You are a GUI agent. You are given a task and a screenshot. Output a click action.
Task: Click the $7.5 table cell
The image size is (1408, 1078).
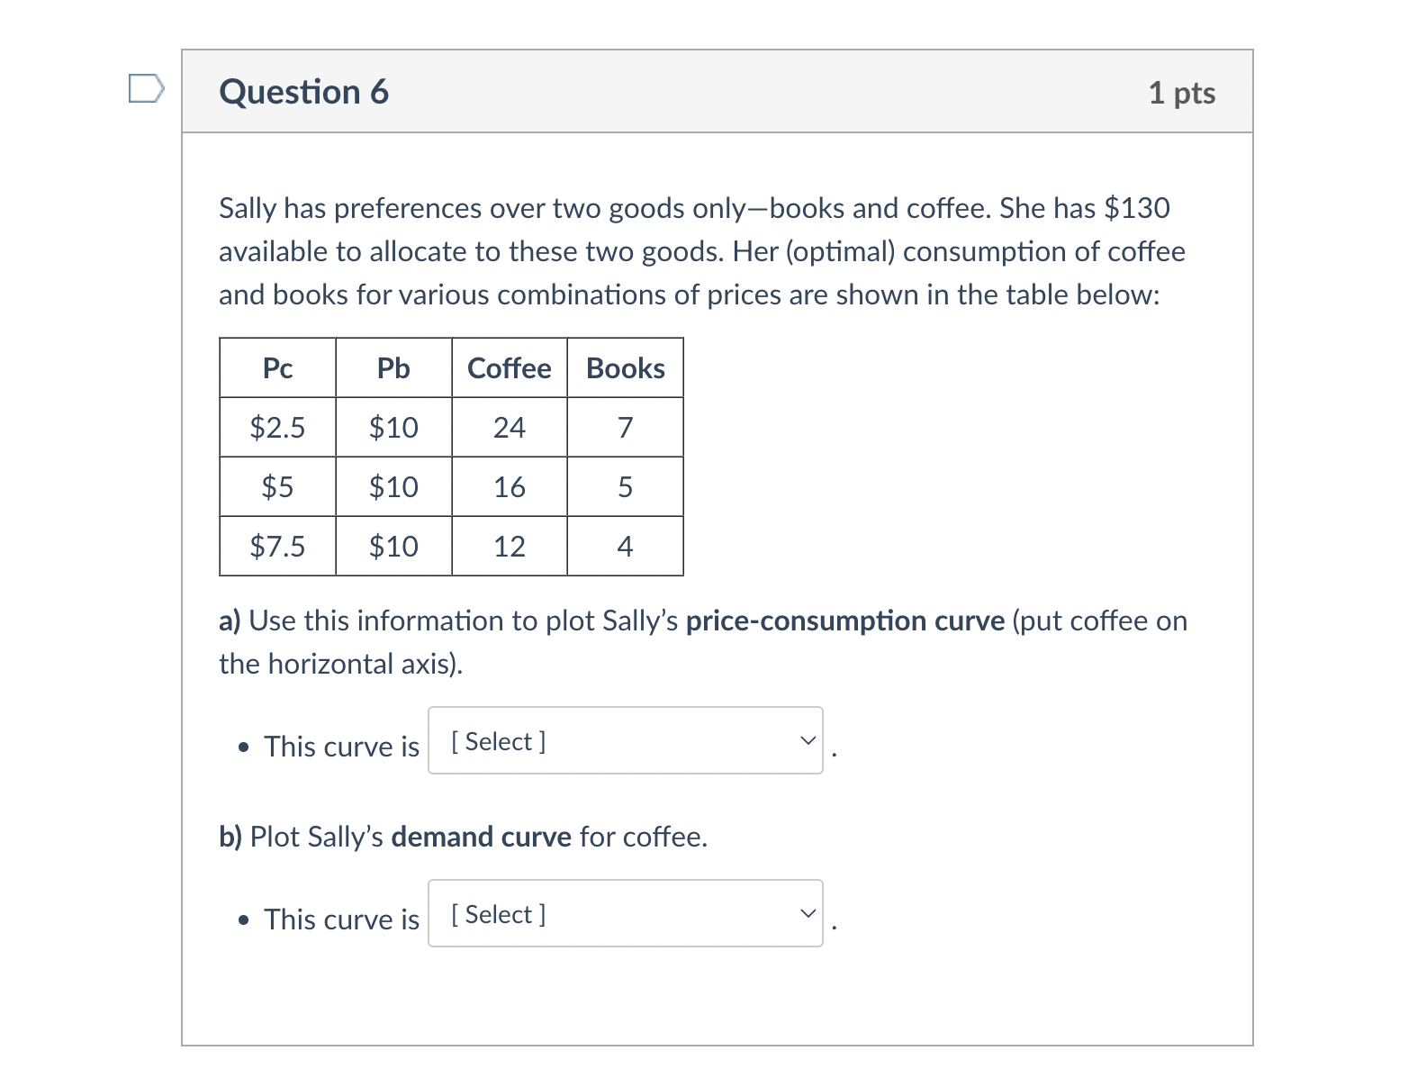[276, 546]
